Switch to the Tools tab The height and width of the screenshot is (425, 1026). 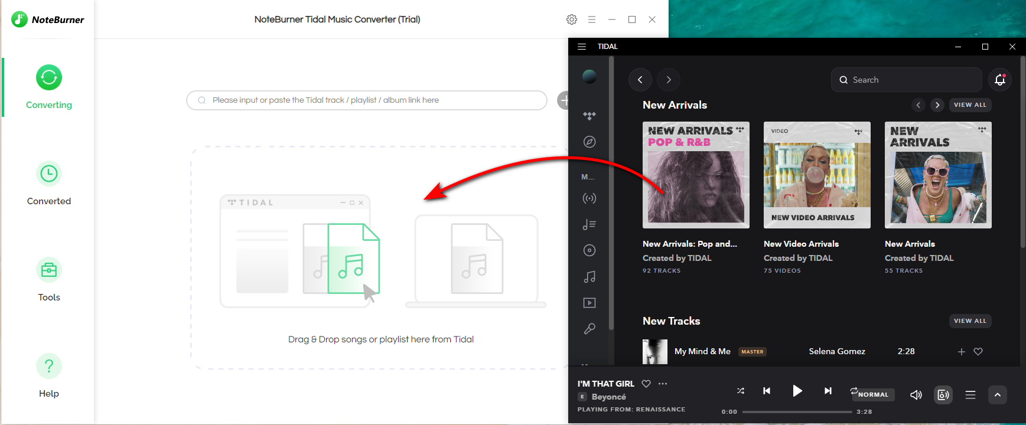49,279
